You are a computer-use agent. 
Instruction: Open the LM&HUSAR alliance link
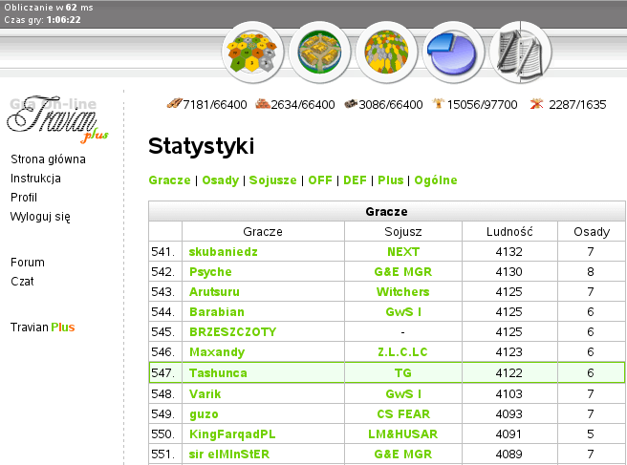click(403, 434)
